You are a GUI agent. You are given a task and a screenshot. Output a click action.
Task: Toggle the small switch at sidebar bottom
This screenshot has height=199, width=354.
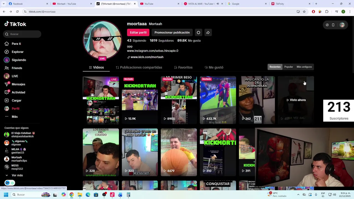point(10,183)
